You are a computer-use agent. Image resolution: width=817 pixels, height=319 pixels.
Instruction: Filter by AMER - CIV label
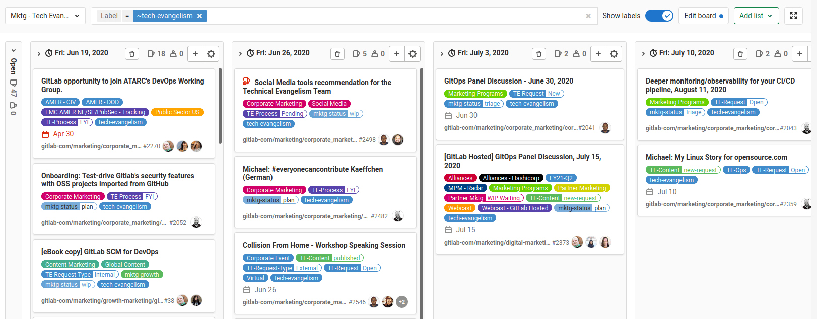(x=60, y=102)
